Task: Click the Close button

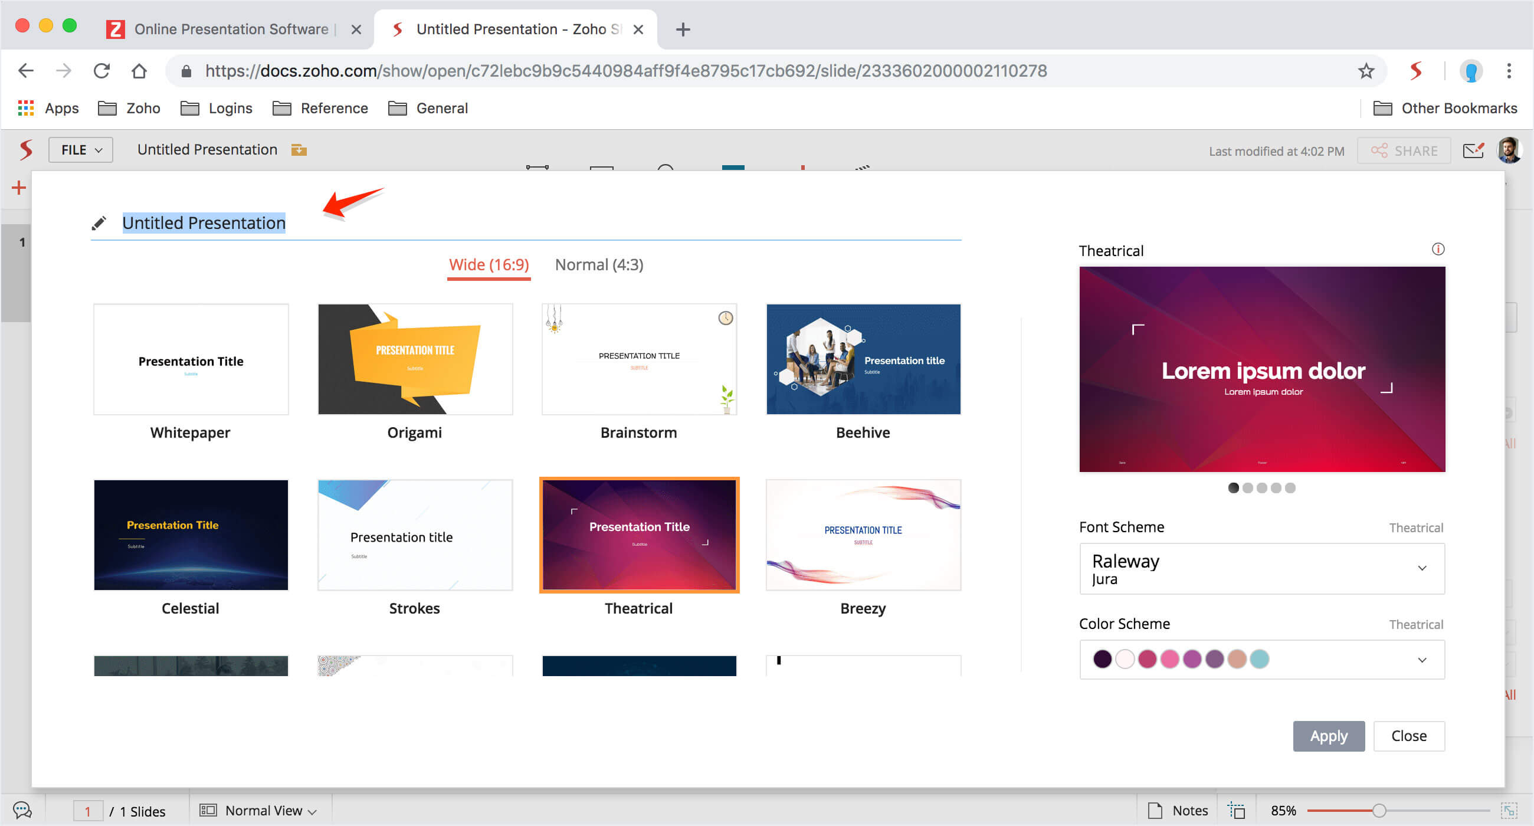Action: [1408, 736]
